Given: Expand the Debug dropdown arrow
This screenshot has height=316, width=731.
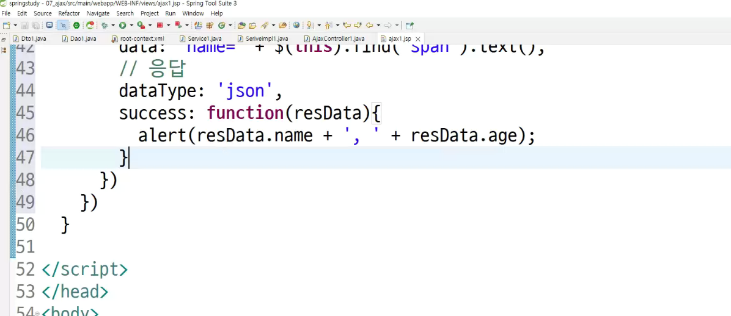Looking at the screenshot, I should tap(113, 25).
